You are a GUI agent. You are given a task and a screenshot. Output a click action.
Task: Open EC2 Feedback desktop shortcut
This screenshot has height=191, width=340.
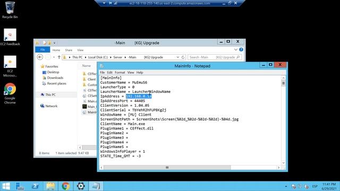click(x=10, y=37)
